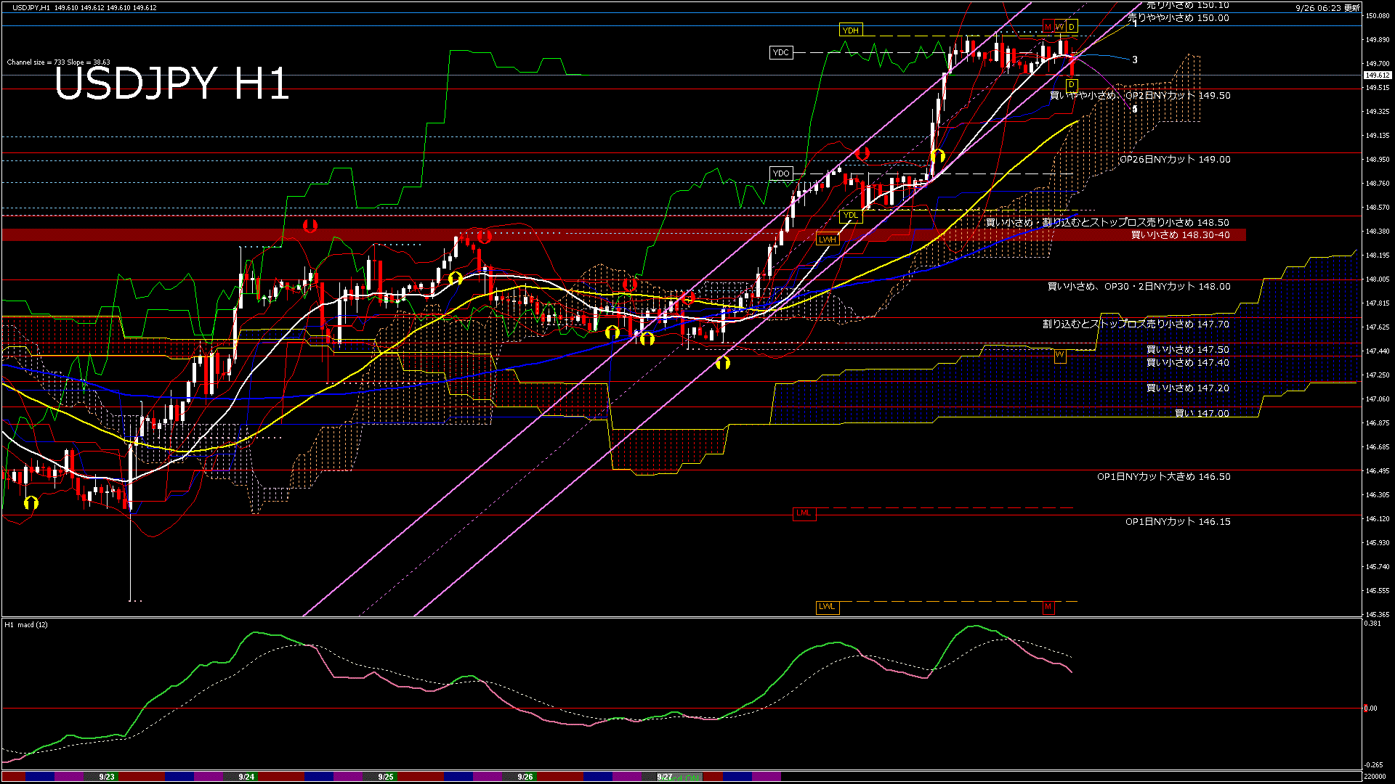Select the YDO yesterday-open label box
The width and height of the screenshot is (1395, 784).
(780, 173)
